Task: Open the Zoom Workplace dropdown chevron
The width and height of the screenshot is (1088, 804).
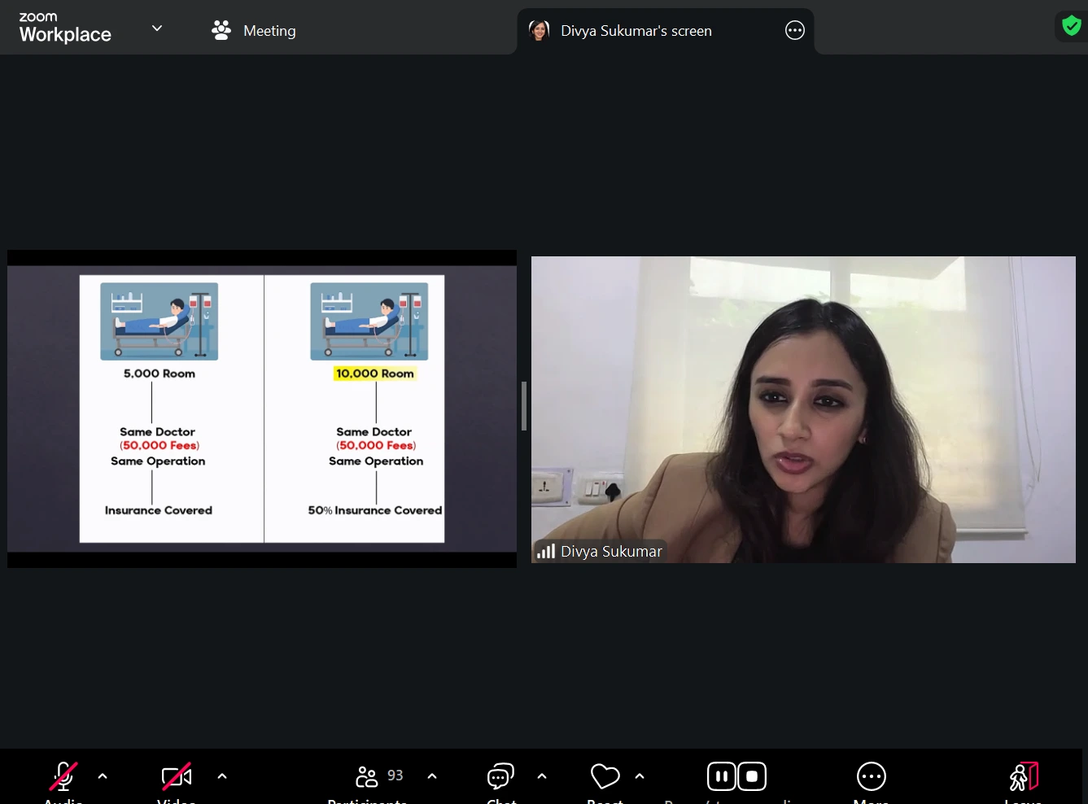Action: coord(157,28)
